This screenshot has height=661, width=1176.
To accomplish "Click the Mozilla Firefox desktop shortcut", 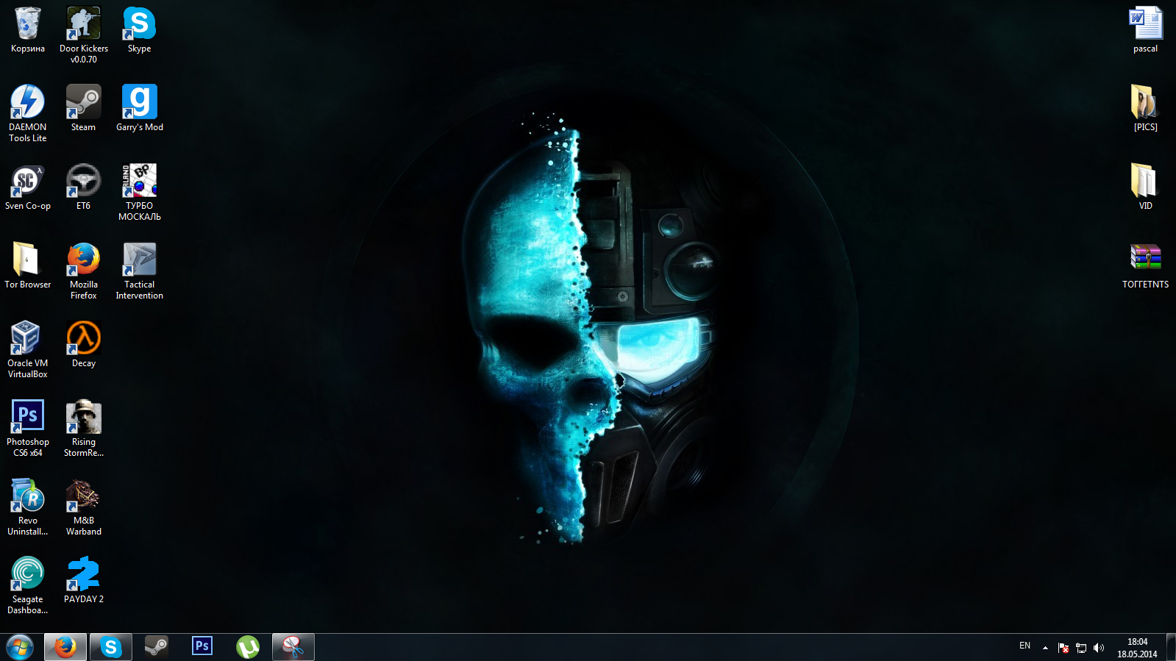I will click(84, 271).
